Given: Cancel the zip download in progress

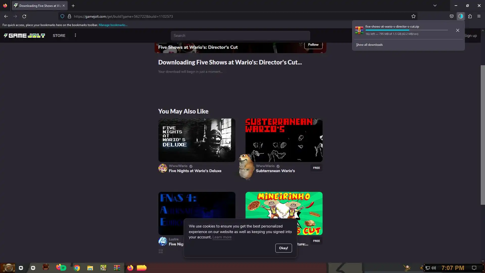Looking at the screenshot, I should tap(458, 30).
